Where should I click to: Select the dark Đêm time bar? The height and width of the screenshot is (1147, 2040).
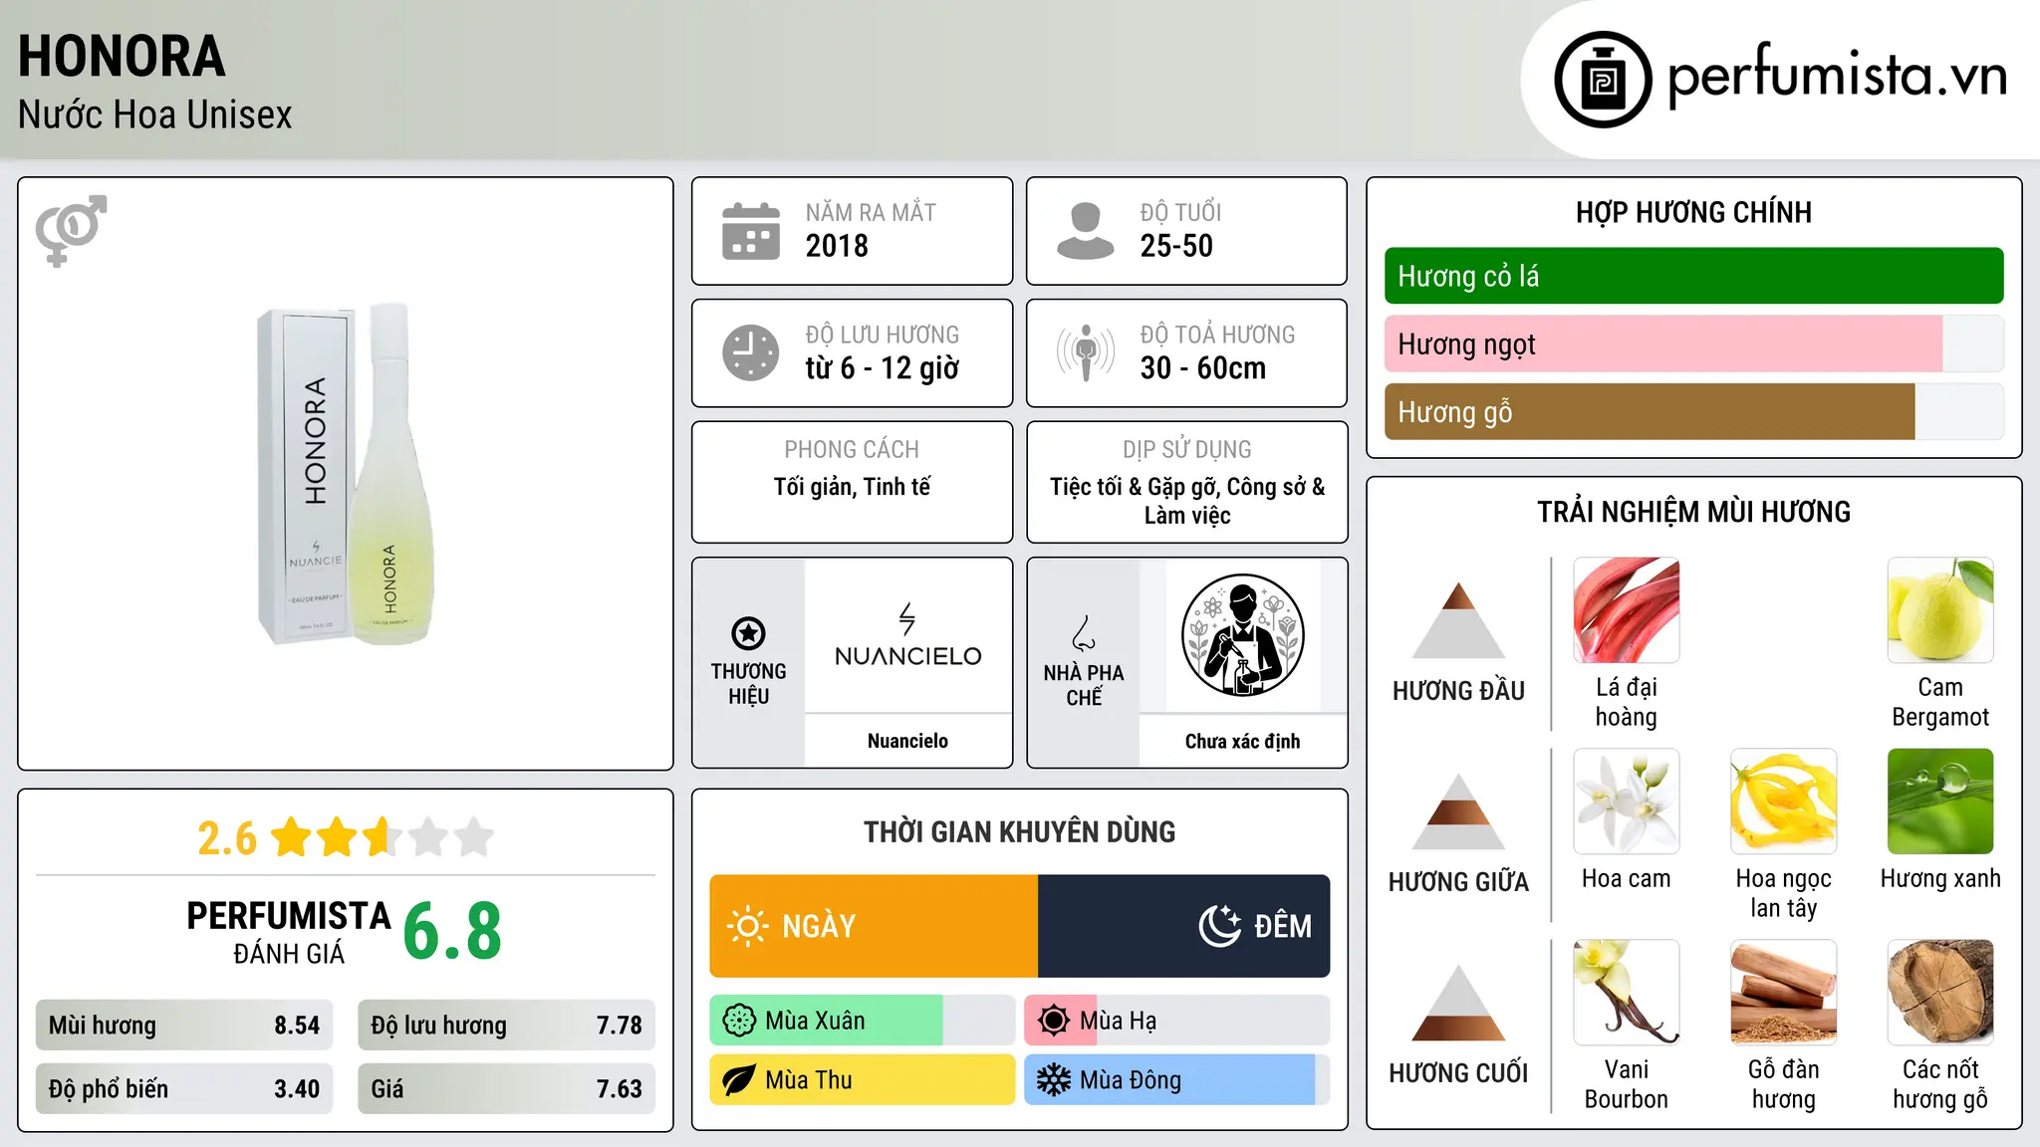point(1183,926)
